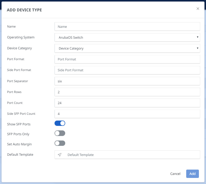Viewport: 206px width, 184px height.
Task: Click the Operating System dropdown arrow
Action: tap(197, 37)
